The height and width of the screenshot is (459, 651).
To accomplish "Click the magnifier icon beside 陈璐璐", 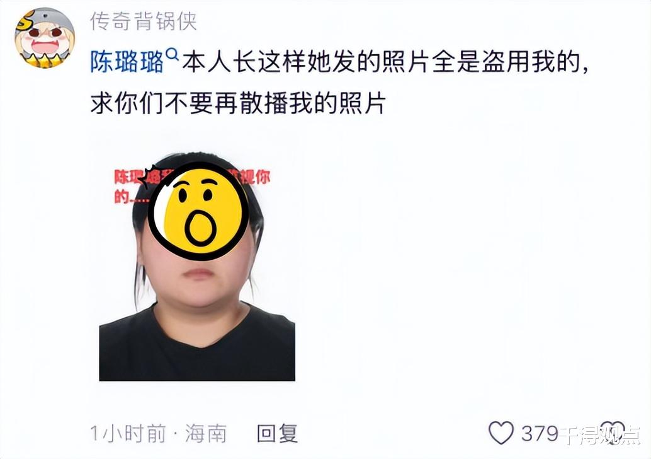I will coord(172,55).
